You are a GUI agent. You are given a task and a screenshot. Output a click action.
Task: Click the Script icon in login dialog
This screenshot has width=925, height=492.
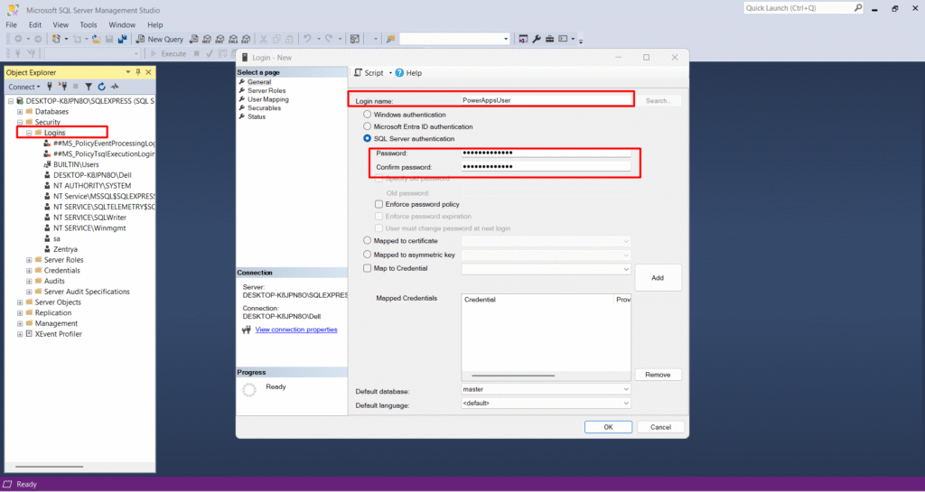(358, 72)
